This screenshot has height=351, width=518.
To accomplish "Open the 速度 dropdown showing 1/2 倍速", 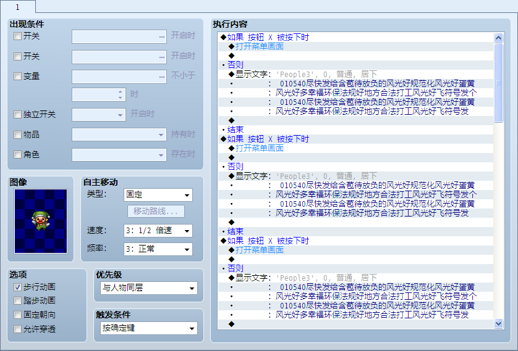I will point(158,231).
